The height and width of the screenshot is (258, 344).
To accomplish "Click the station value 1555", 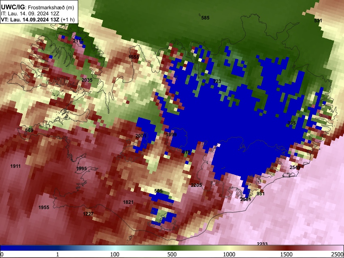I will pos(134,57).
